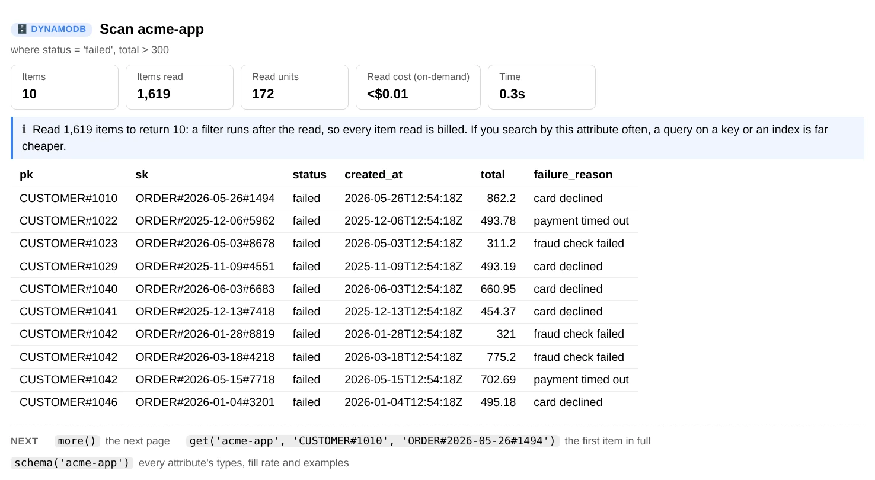Click the total value 493.19

[x=499, y=267]
